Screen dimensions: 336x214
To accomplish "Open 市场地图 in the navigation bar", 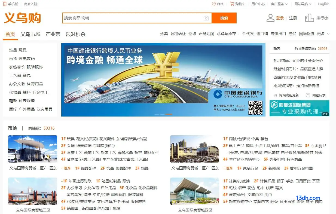I will click(206, 34).
